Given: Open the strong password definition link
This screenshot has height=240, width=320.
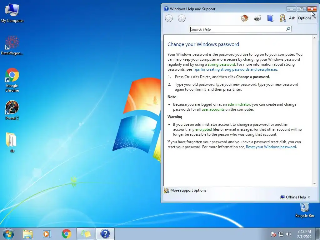Looking at the screenshot, I should coord(221,64).
